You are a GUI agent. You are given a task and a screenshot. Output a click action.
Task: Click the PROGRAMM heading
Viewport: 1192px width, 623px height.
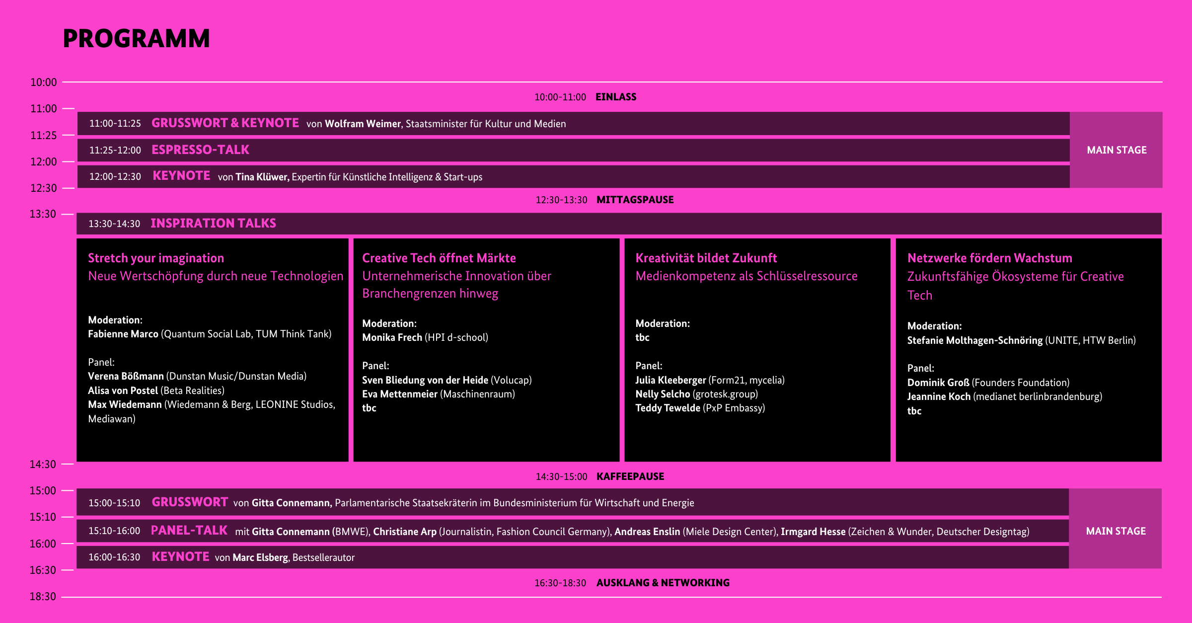136,39
